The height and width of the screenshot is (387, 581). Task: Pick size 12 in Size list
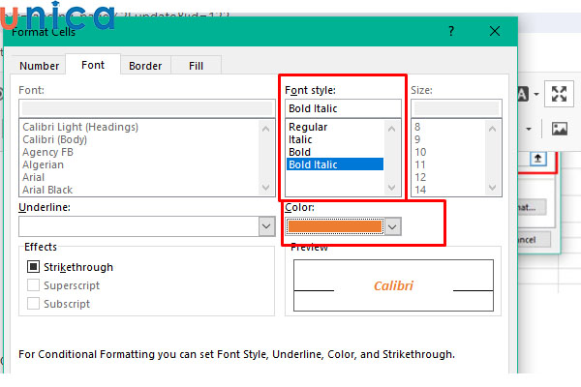click(x=420, y=177)
